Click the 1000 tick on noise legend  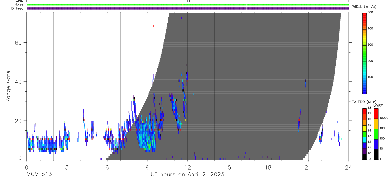click(x=383, y=128)
